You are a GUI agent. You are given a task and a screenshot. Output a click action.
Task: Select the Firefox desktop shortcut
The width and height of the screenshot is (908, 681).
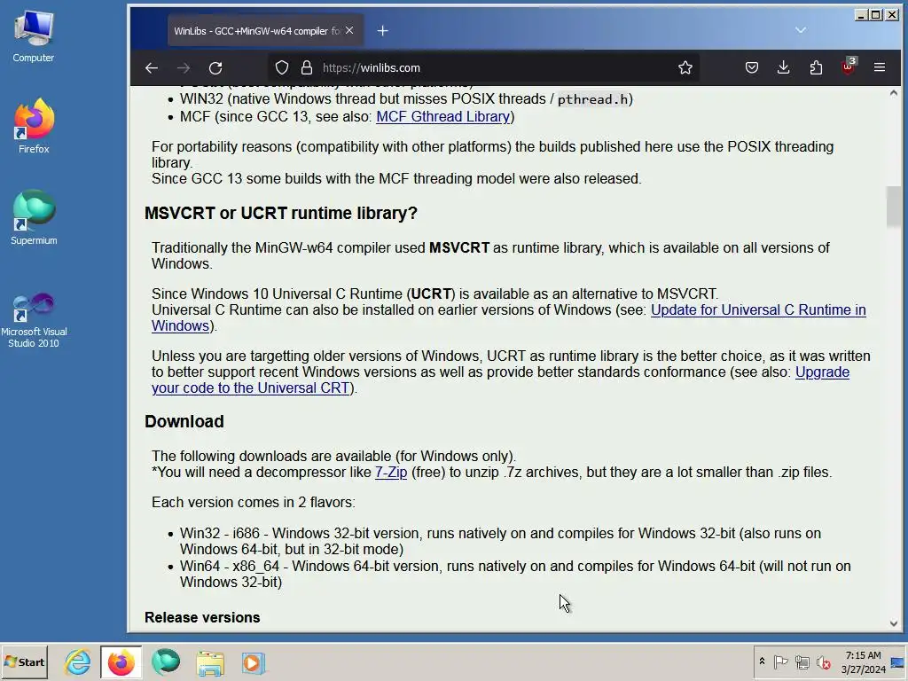pyautogui.click(x=34, y=126)
